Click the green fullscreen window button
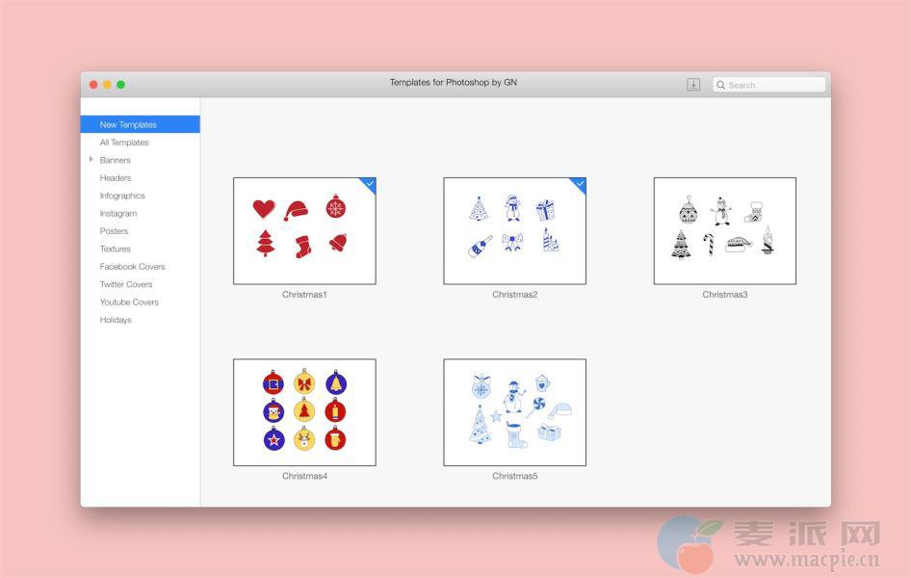 [x=120, y=85]
